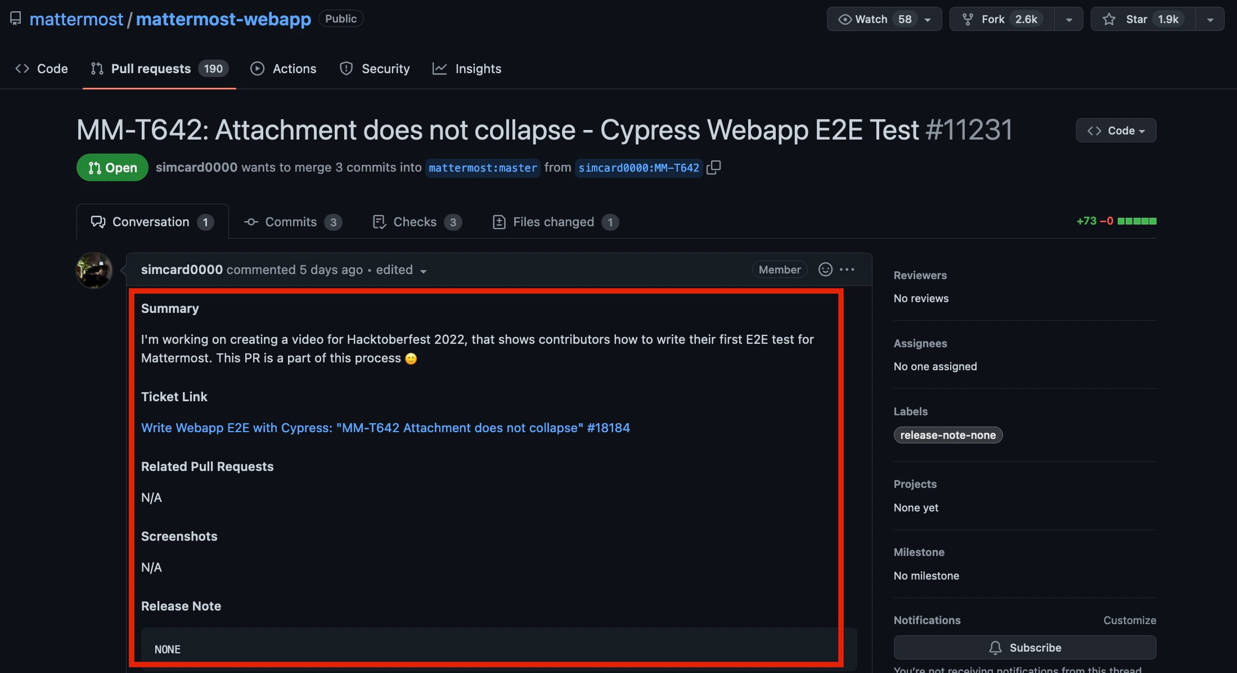
Task: Fork the repository with the Fork button
Action: tap(1002, 19)
